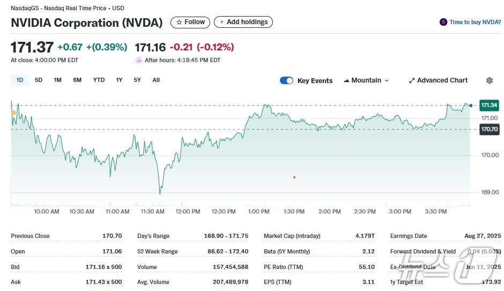
Task: Open the Time to buy NVDA link
Action: tap(475, 23)
